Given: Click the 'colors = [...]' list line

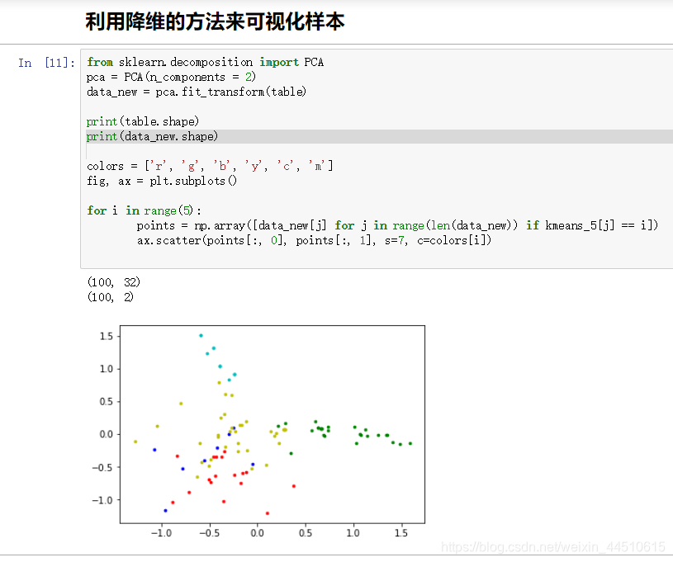Looking at the screenshot, I should tap(210, 166).
